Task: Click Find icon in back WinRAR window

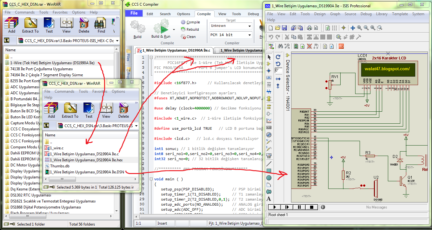Action: click(x=101, y=26)
